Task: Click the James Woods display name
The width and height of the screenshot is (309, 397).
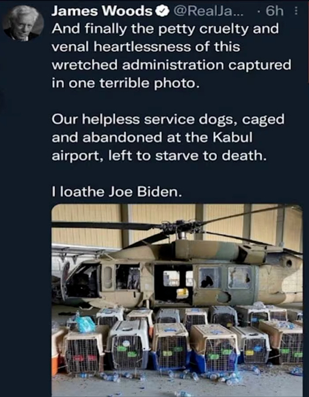Action: [x=102, y=11]
